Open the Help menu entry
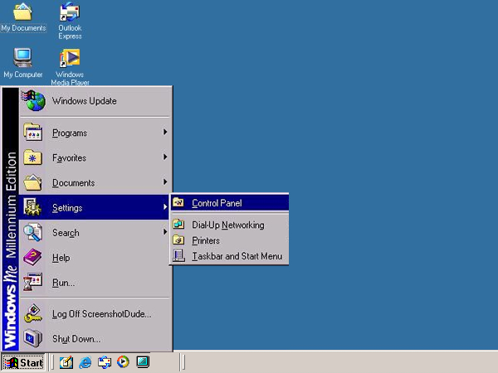This screenshot has width=498, height=373. point(95,258)
